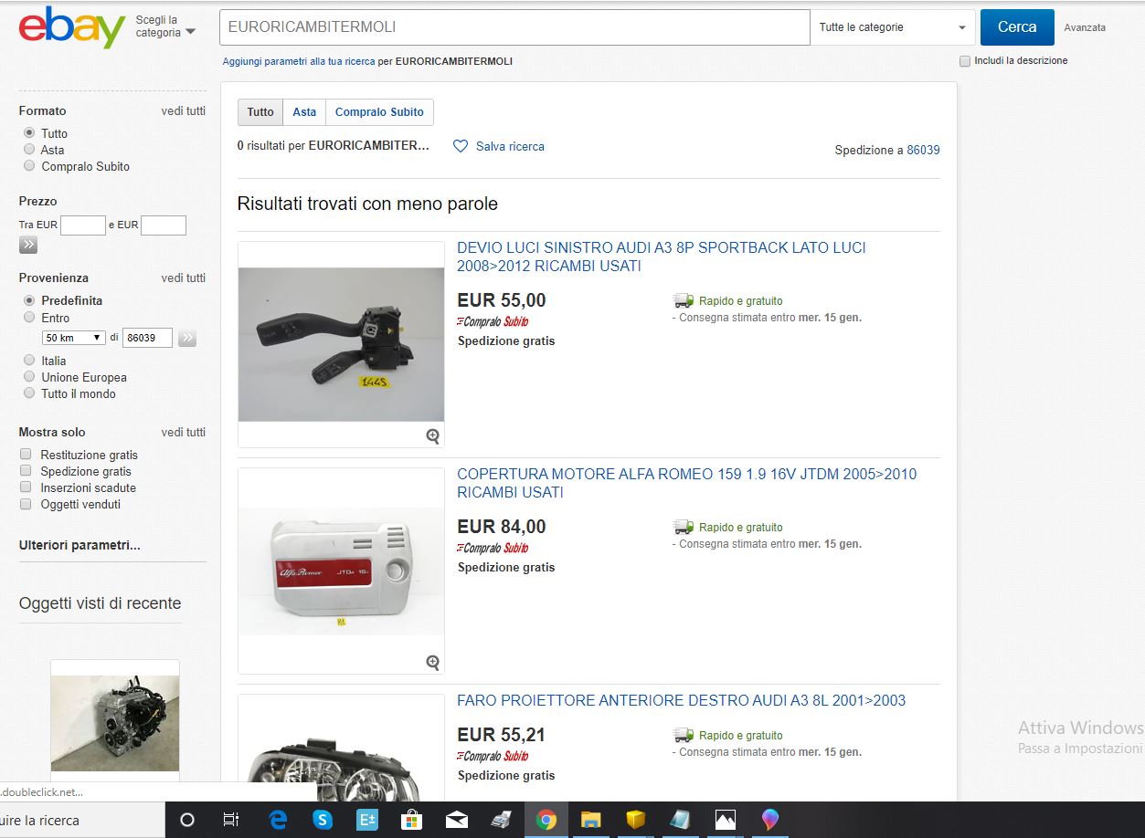Image resolution: width=1145 pixels, height=838 pixels.
Task: Submit price range with the arrow button
Action: tap(28, 245)
